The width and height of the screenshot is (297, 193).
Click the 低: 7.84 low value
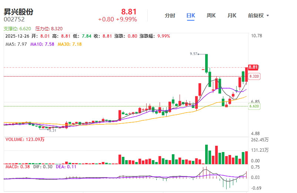point(82,36)
